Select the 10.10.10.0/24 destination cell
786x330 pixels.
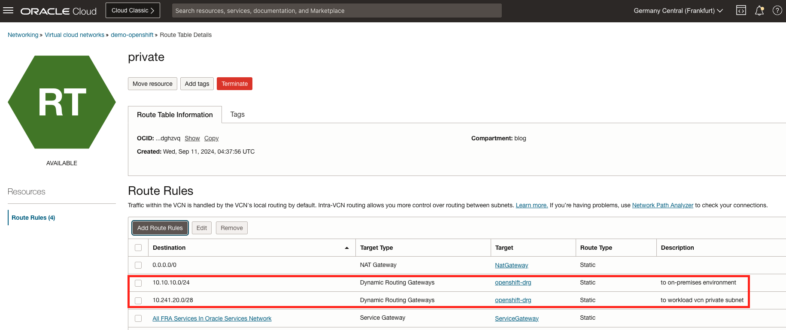point(171,282)
